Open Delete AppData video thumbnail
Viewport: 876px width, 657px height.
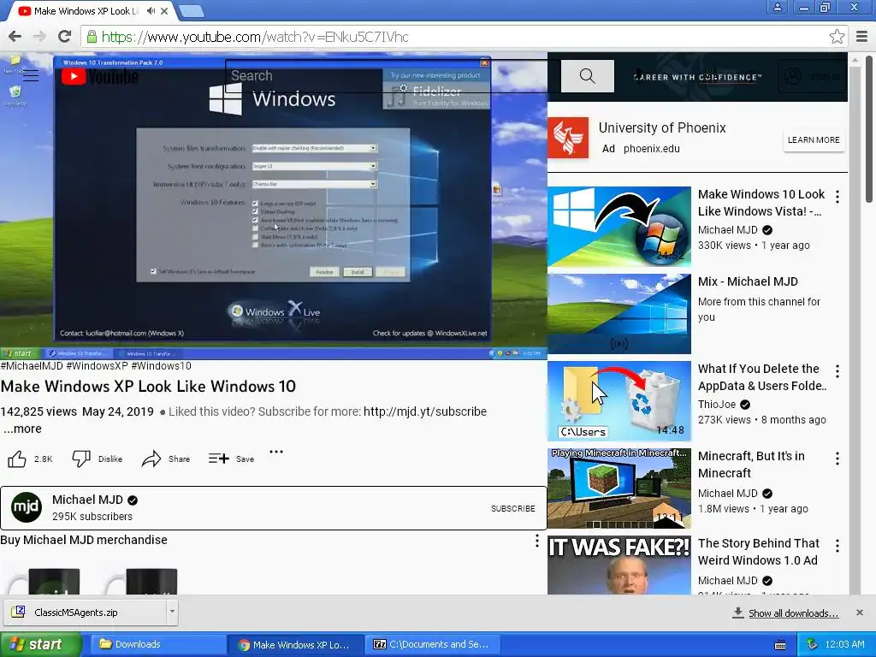coord(619,401)
